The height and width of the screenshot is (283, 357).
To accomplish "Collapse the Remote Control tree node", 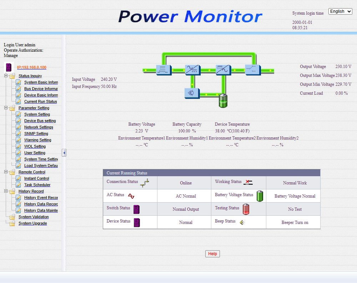I will click(6, 172).
